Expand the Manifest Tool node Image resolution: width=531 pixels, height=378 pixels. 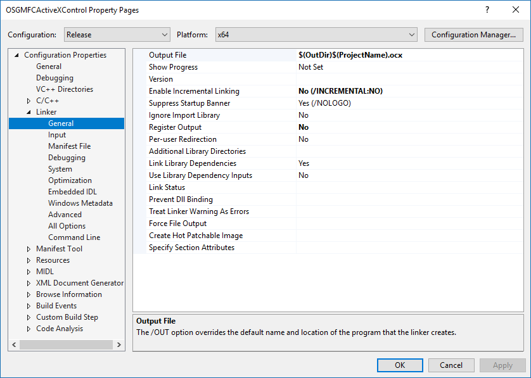tap(29, 249)
